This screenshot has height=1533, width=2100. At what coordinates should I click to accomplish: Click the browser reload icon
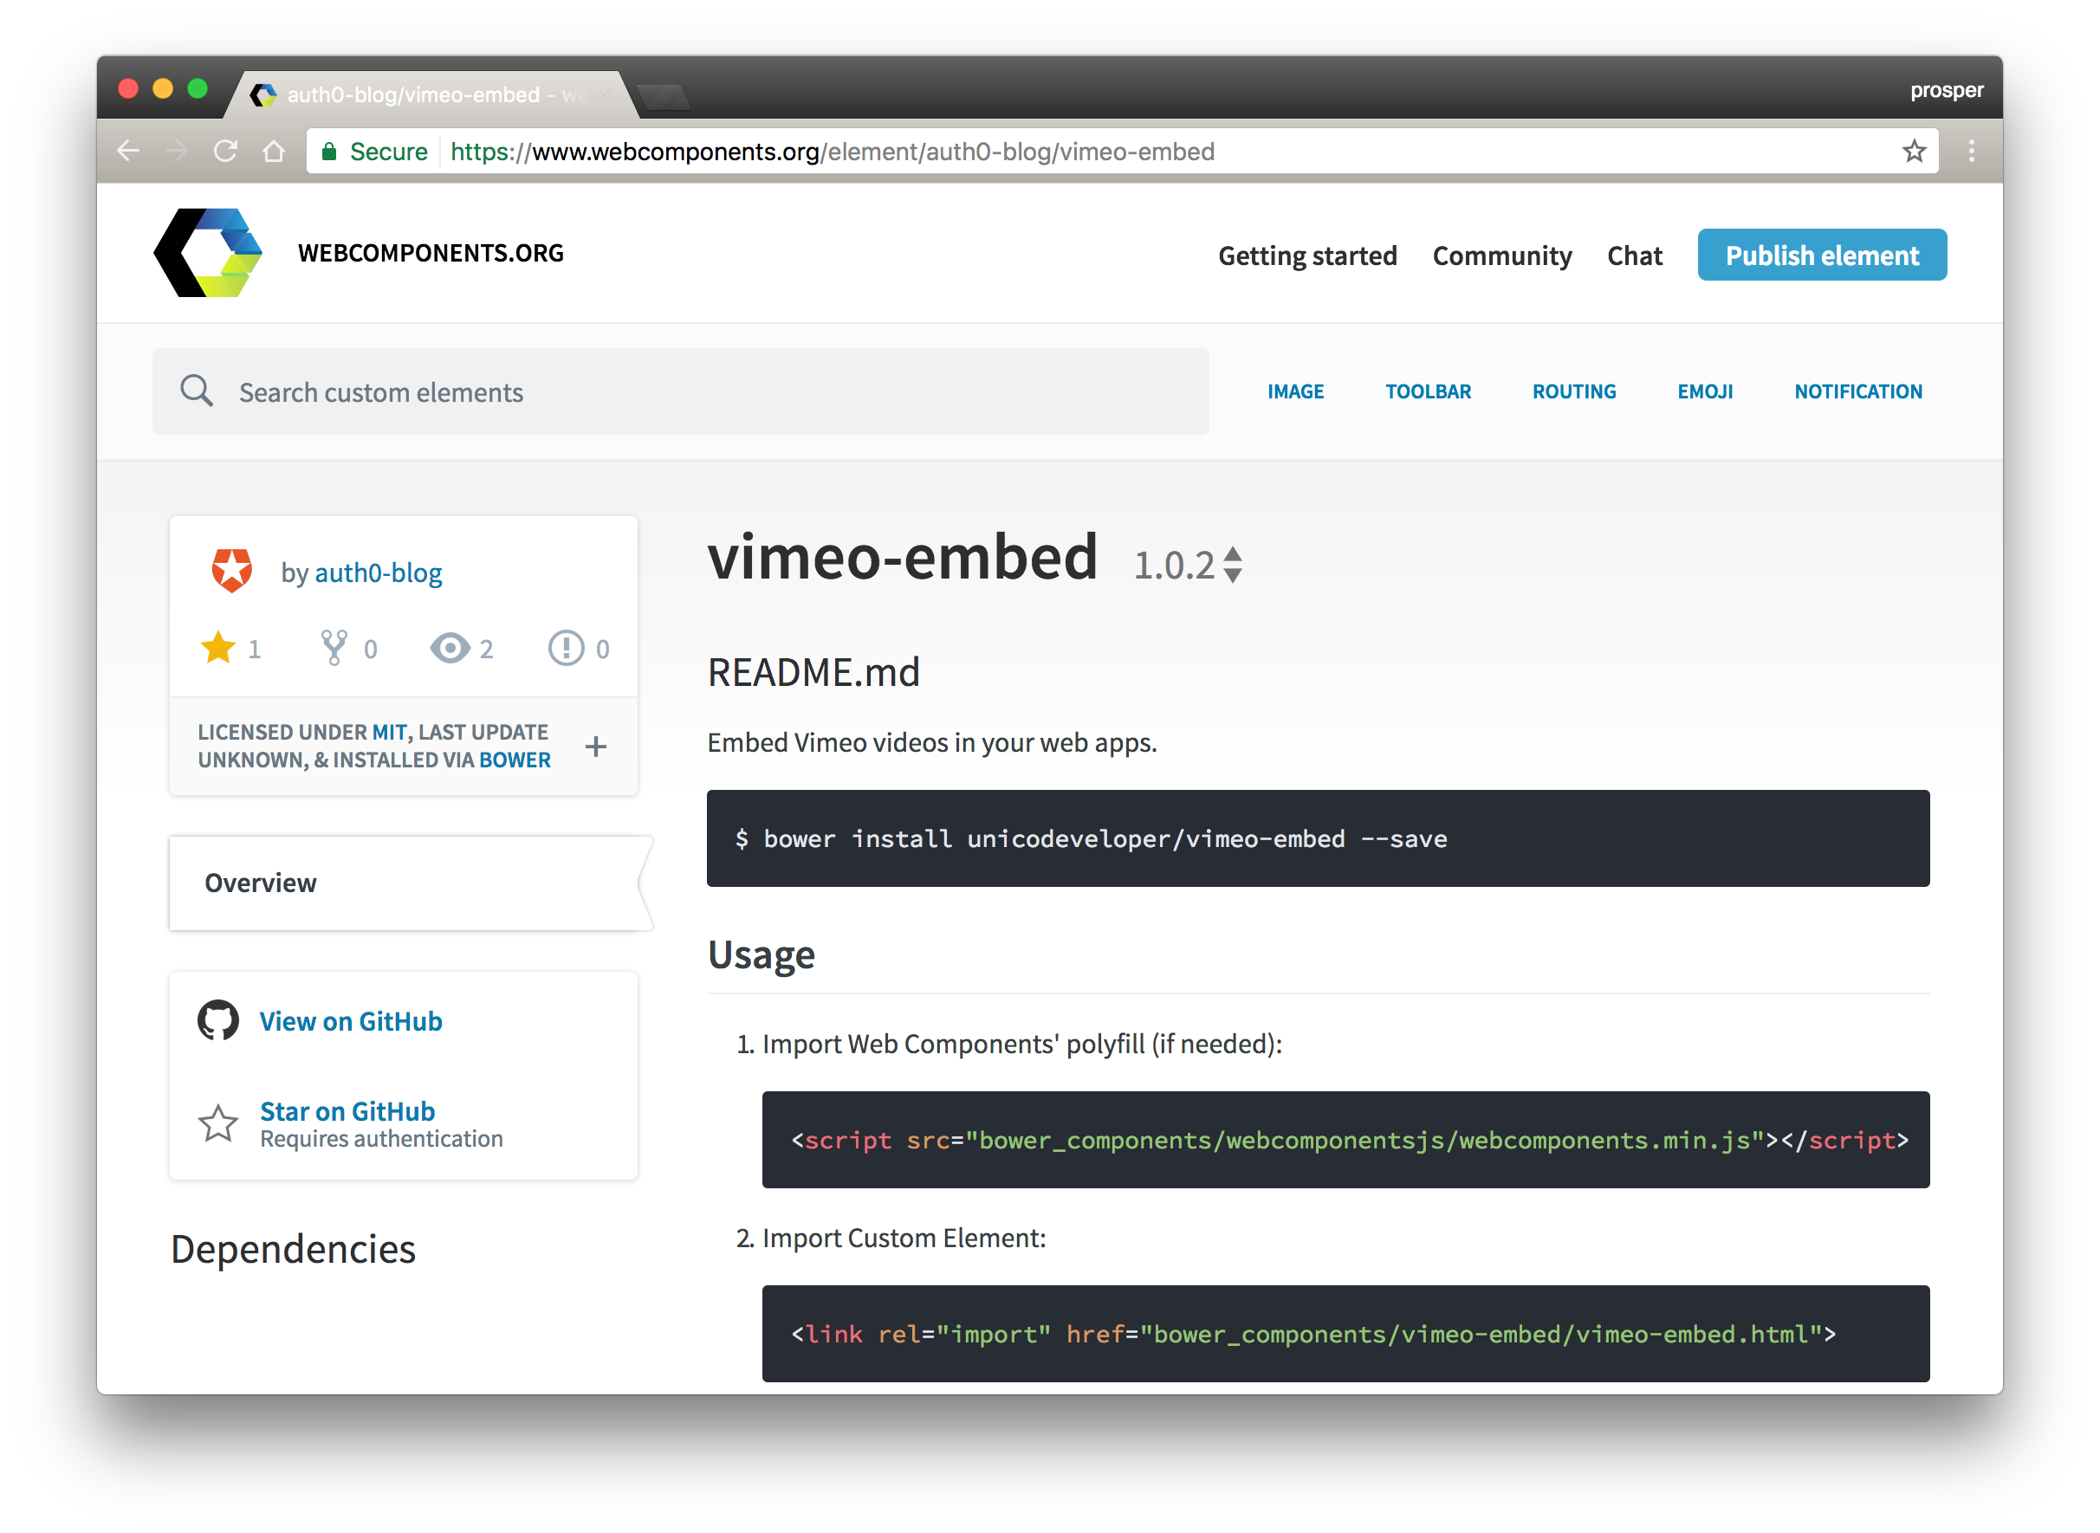(225, 151)
